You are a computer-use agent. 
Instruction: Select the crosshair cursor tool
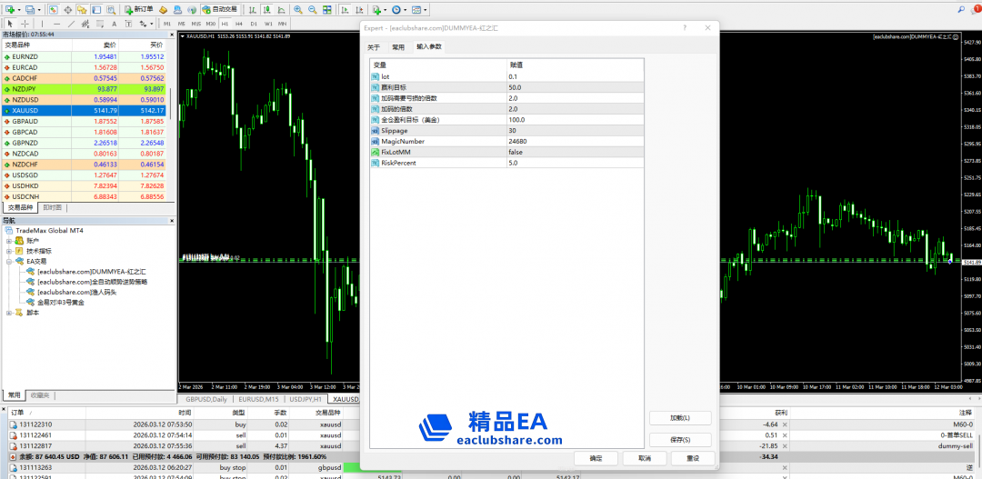(23, 23)
